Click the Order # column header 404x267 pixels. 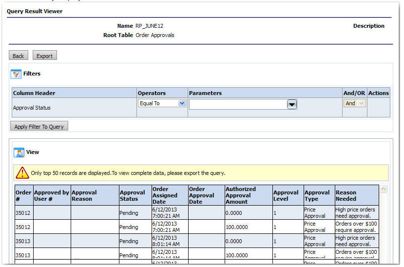tap(23, 195)
